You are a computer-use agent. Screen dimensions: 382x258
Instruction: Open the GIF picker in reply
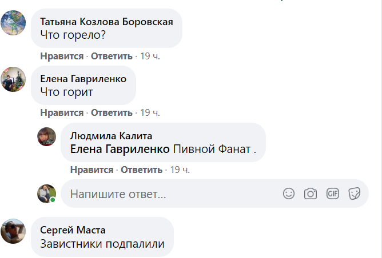[333, 194]
